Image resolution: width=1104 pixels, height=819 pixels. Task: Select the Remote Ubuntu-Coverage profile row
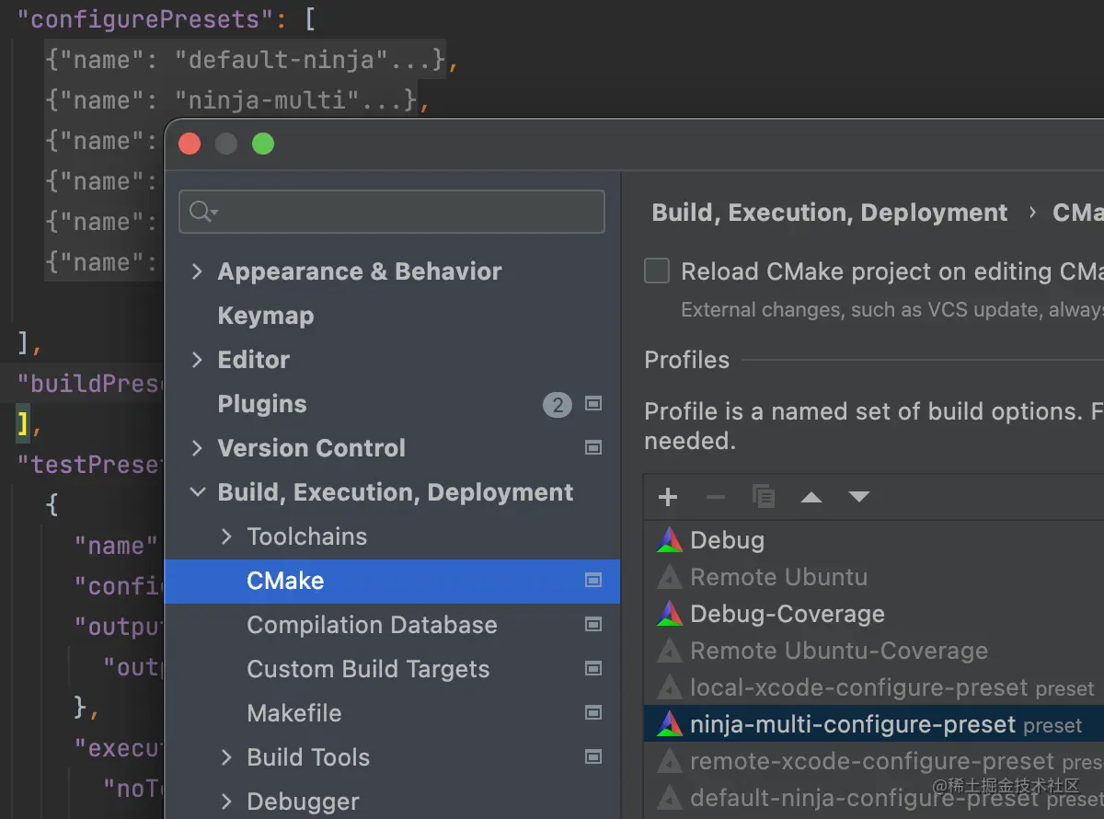(x=874, y=651)
